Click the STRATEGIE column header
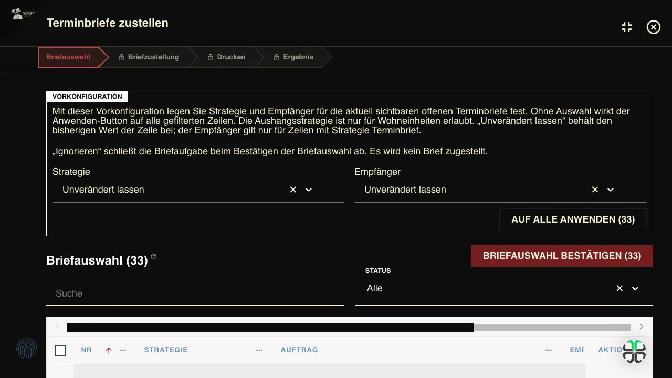 (166, 350)
